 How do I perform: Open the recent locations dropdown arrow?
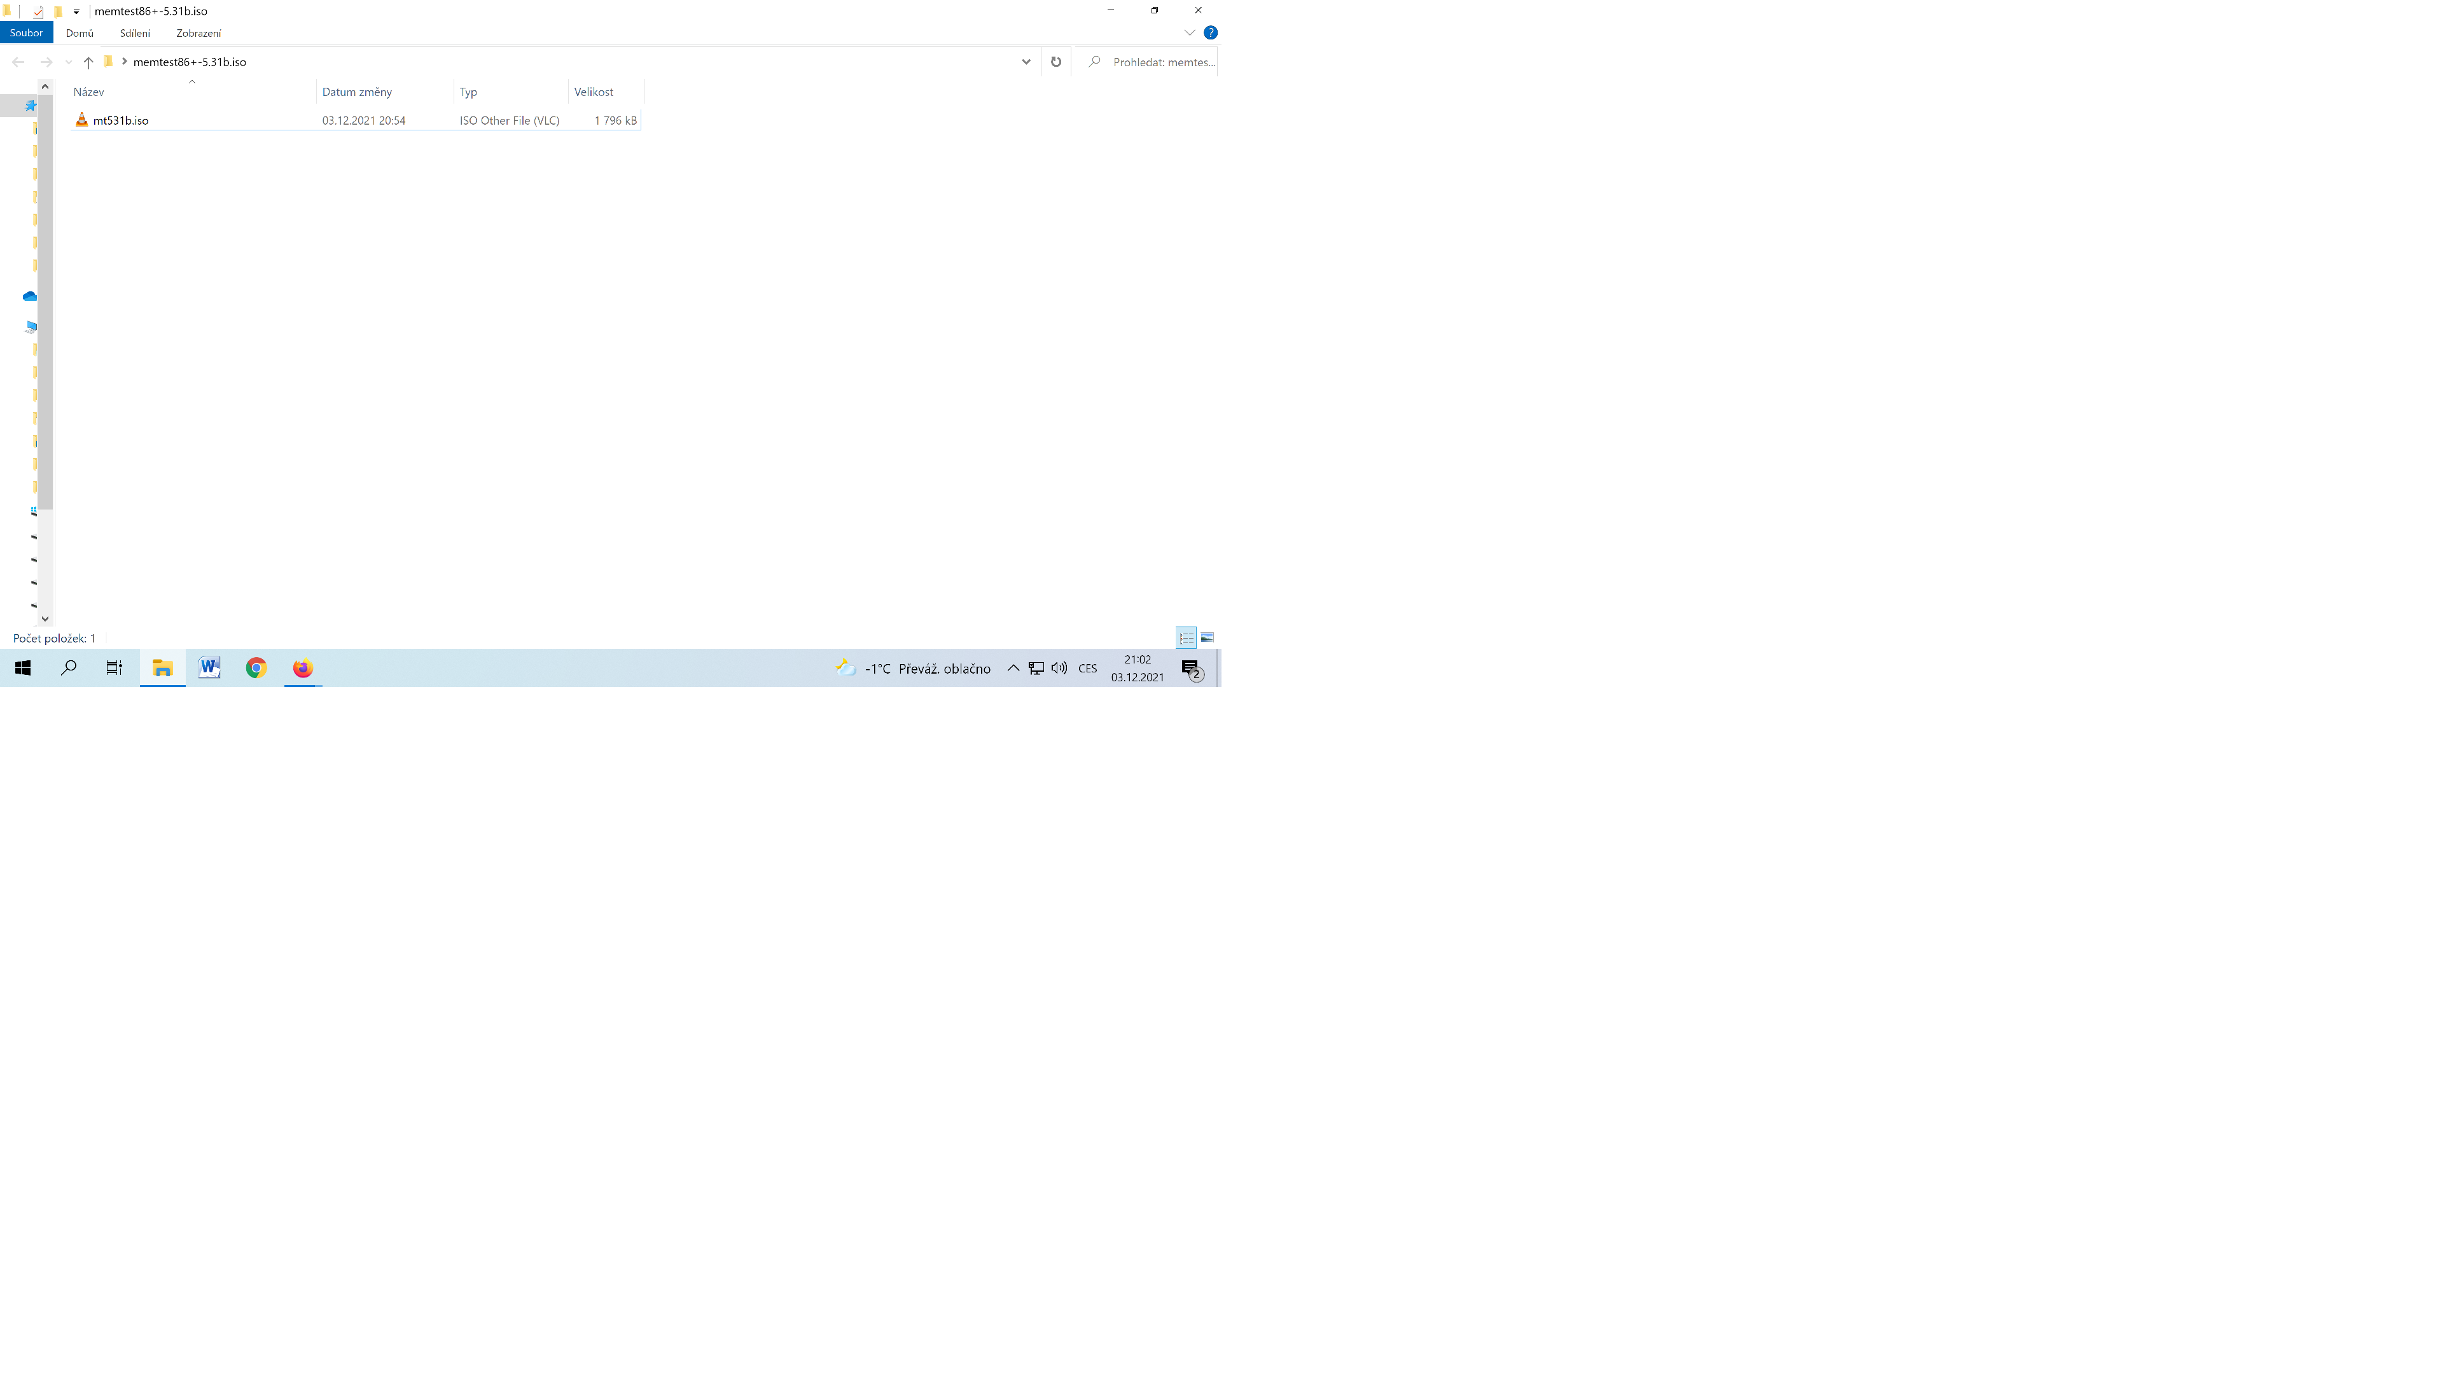pyautogui.click(x=68, y=62)
